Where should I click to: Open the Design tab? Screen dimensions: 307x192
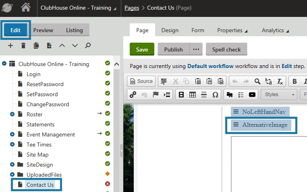170,30
